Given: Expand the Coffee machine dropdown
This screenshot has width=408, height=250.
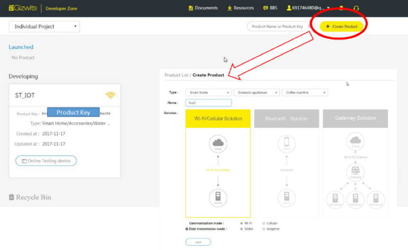Looking at the screenshot, I should click(x=306, y=93).
